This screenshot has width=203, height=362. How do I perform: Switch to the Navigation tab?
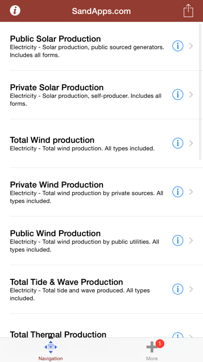click(x=51, y=350)
